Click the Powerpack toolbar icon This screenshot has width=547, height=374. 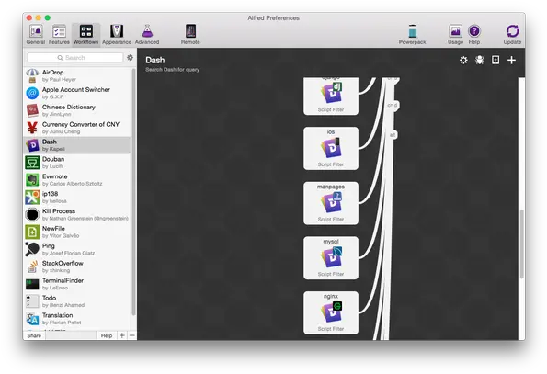[413, 35]
